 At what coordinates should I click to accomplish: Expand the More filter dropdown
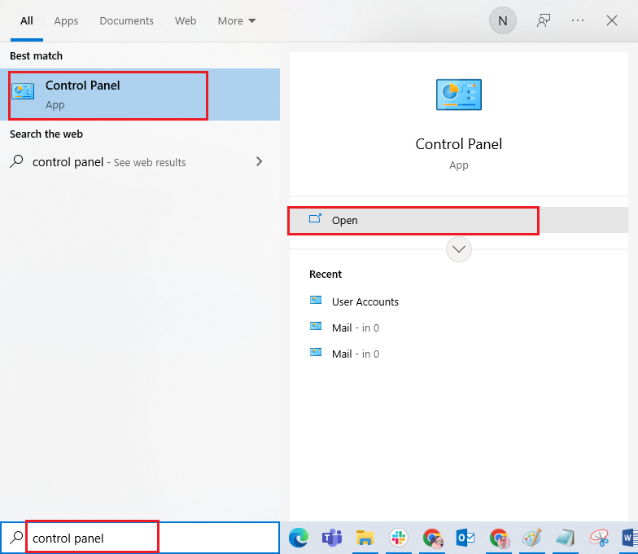pos(237,21)
